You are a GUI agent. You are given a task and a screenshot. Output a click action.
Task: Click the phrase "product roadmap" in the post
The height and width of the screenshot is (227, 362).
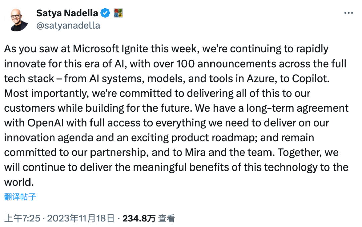214,138
